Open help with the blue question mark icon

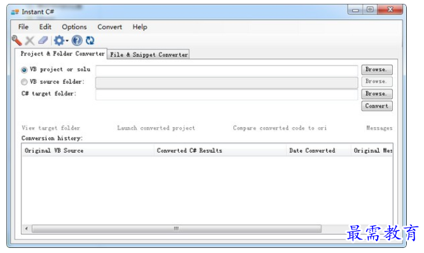click(77, 41)
